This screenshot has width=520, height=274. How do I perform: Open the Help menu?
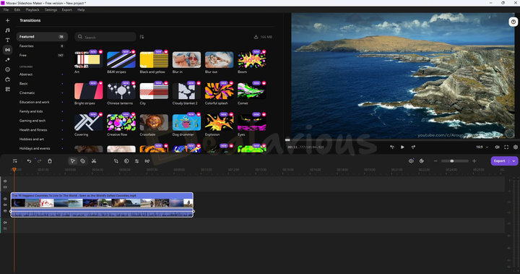(x=81, y=10)
